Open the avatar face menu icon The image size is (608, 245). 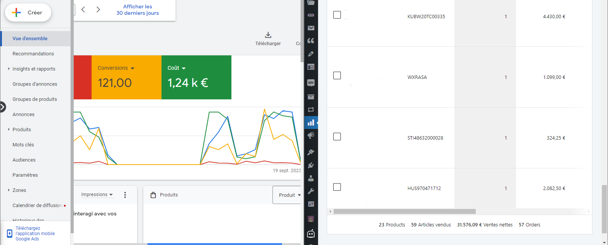click(x=311, y=219)
